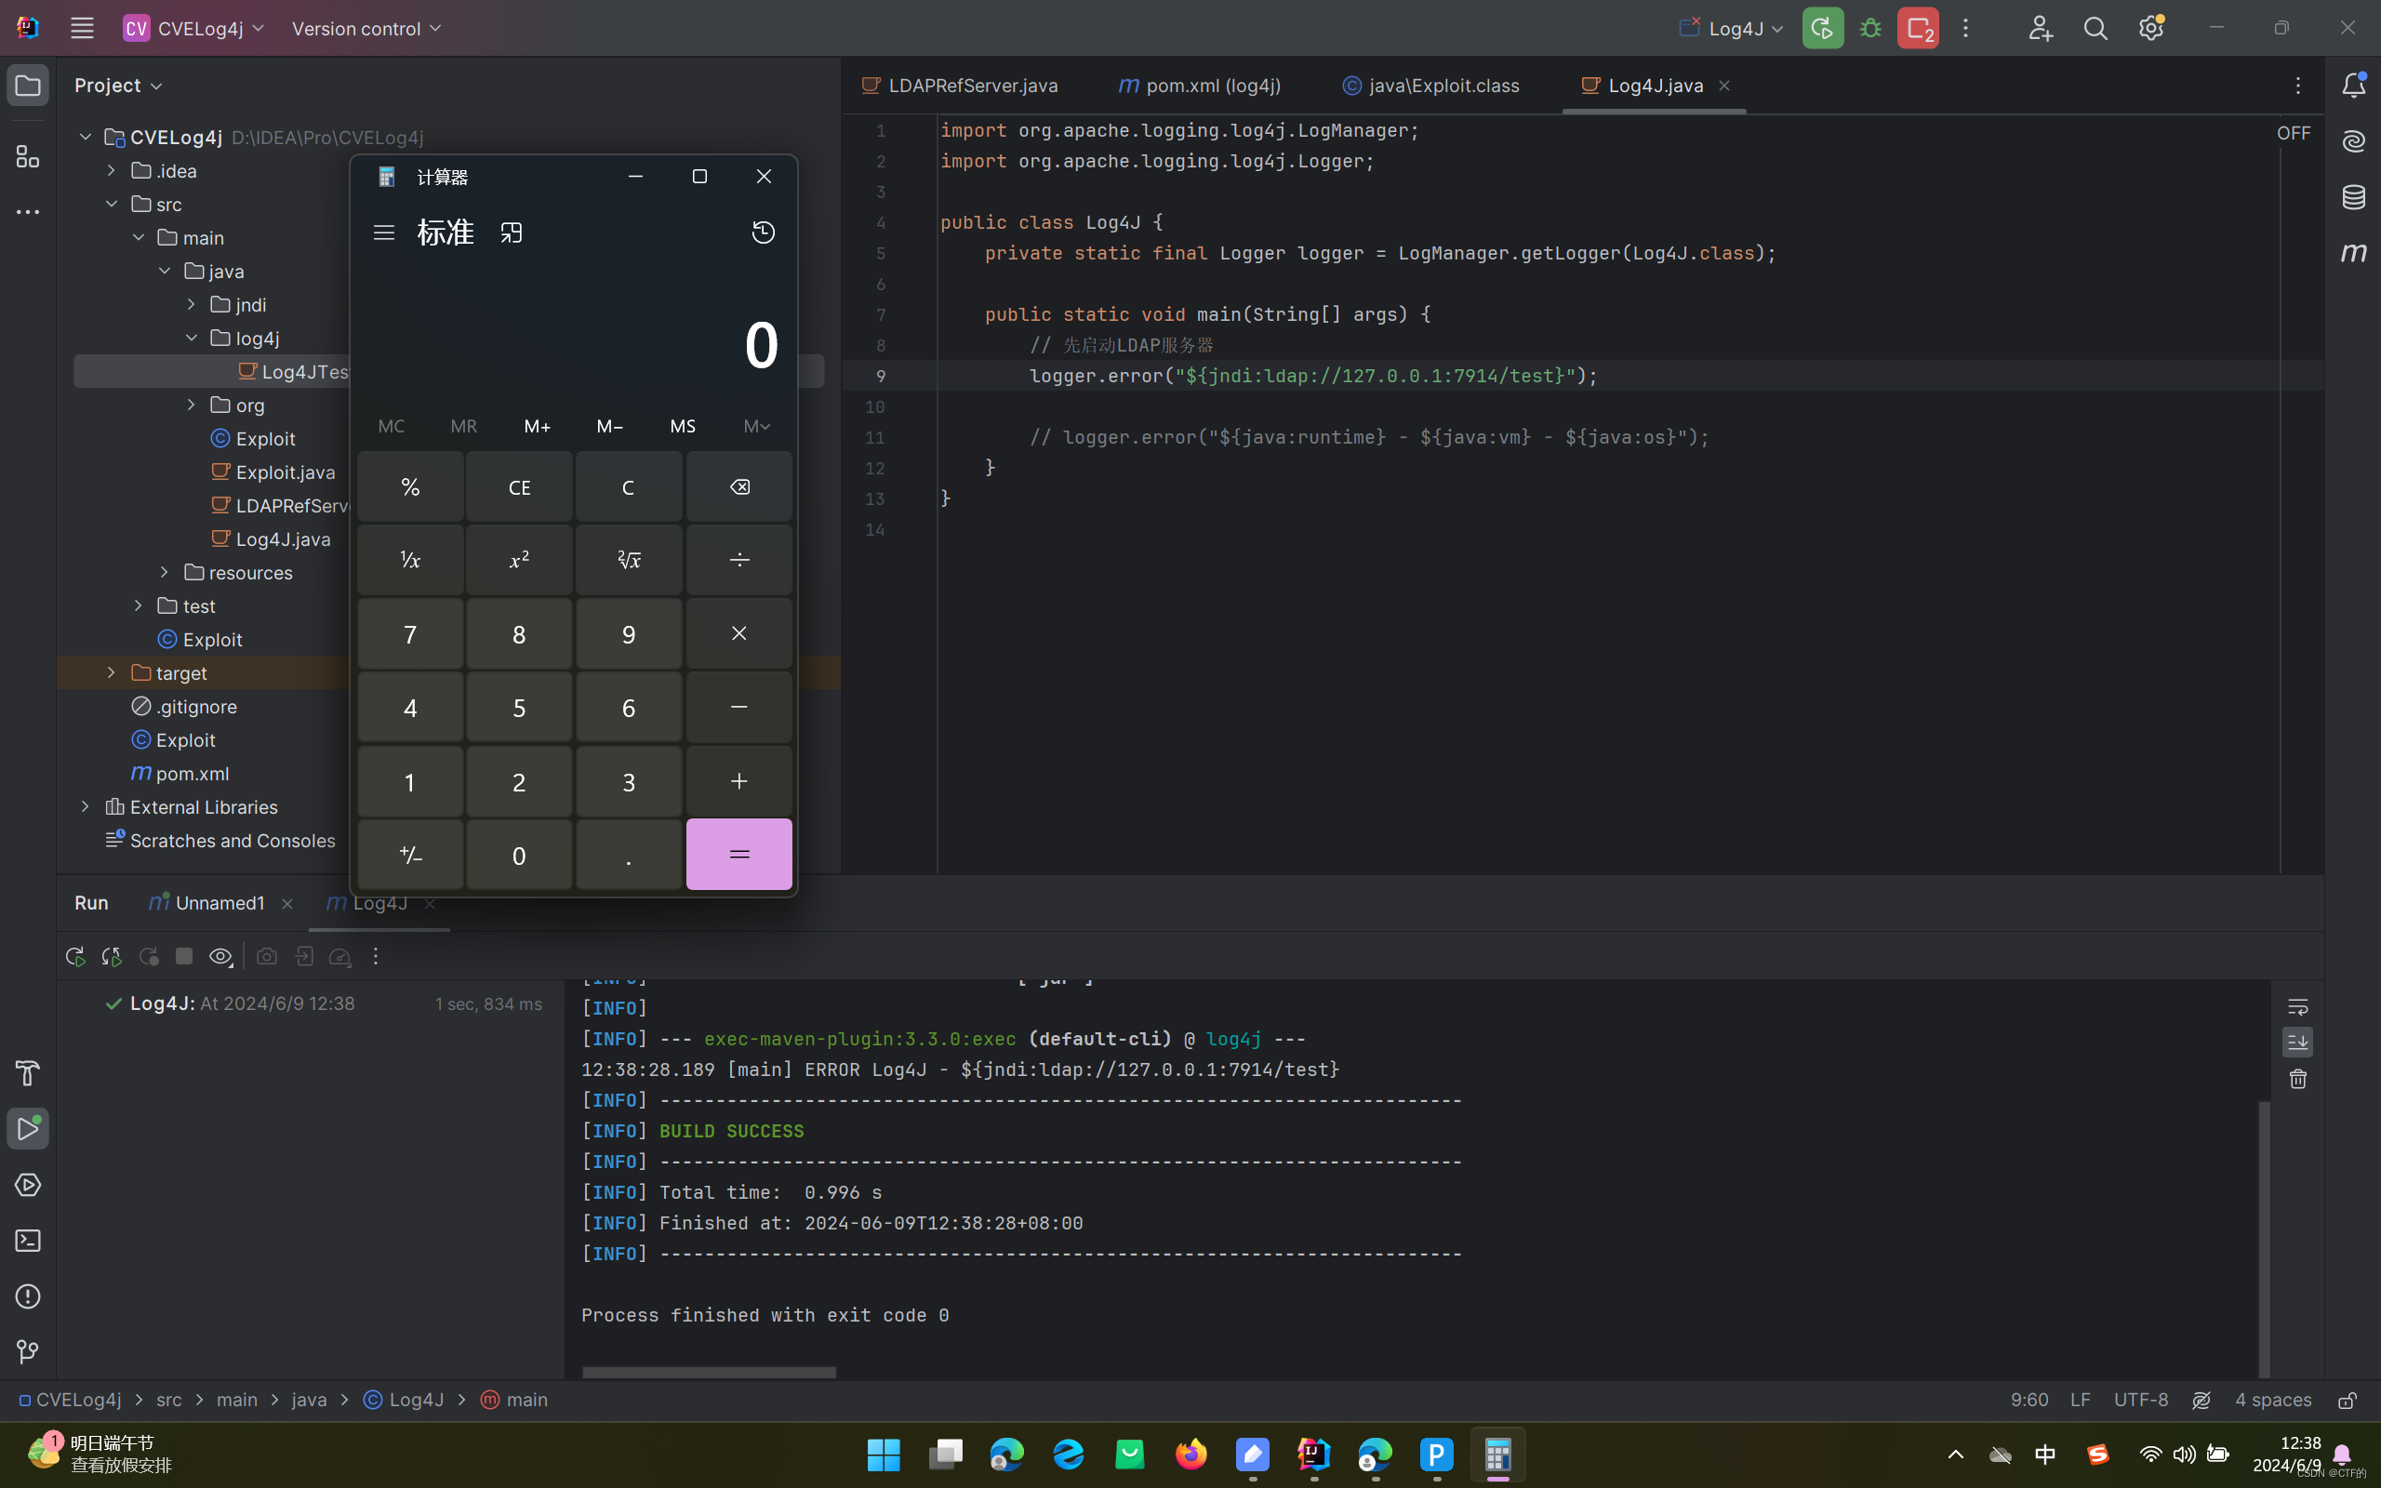
Task: Switch to pom.xml (log4j) tab
Action: (x=1200, y=86)
